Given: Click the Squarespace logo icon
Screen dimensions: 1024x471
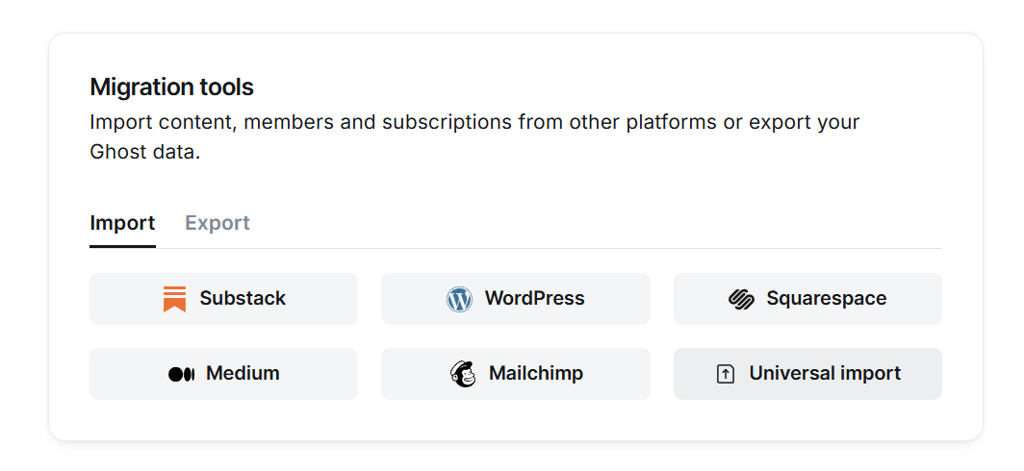Looking at the screenshot, I should [x=741, y=299].
